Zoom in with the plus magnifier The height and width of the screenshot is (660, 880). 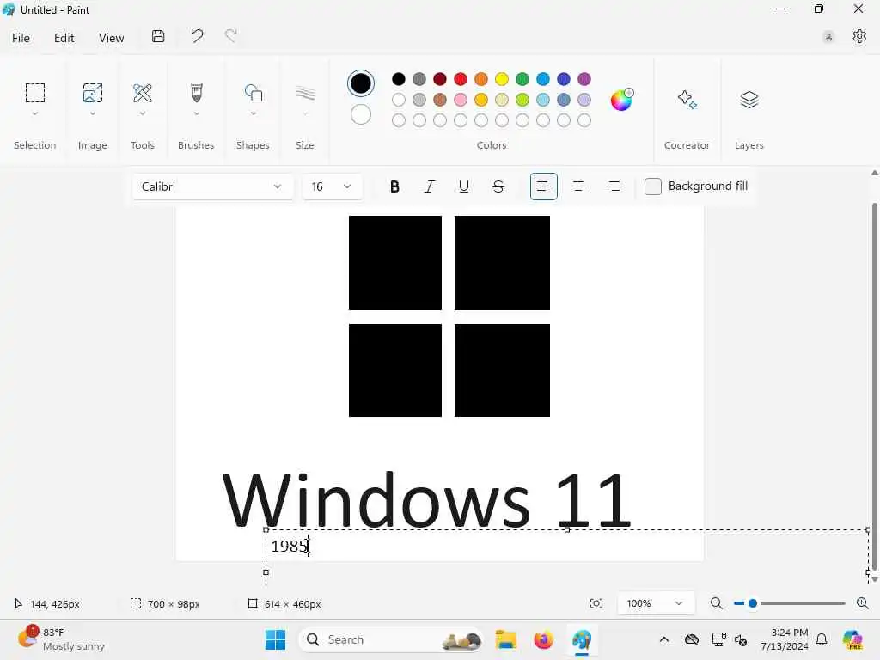(x=863, y=603)
